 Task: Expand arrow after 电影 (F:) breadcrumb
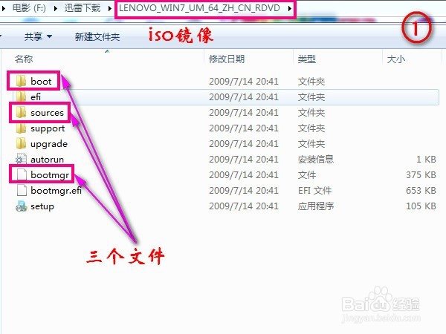56,8
